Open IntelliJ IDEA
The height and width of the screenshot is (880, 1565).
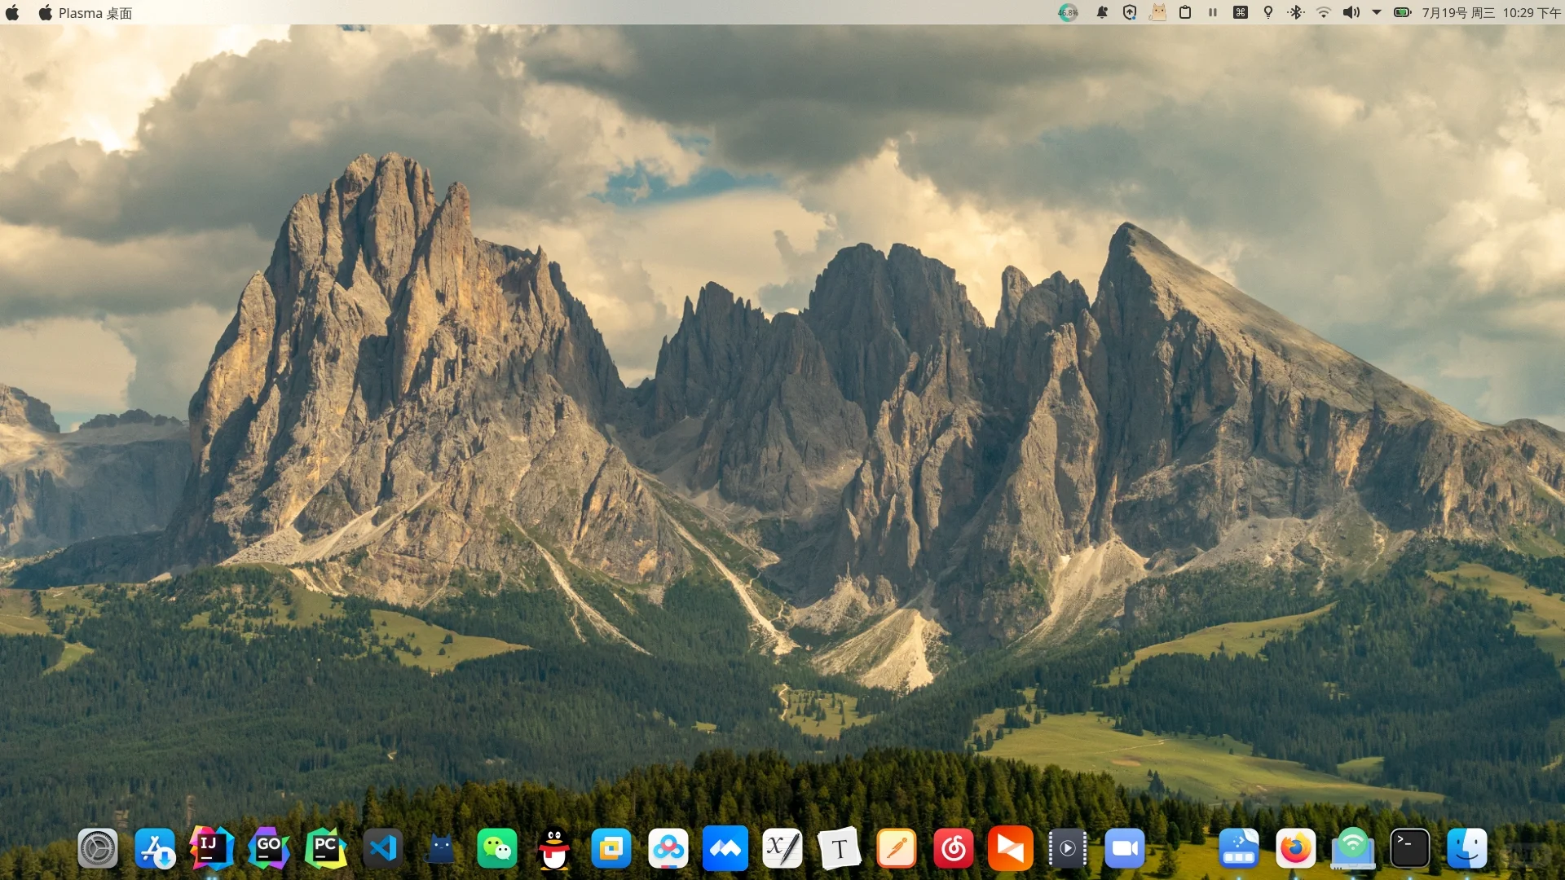click(x=211, y=847)
